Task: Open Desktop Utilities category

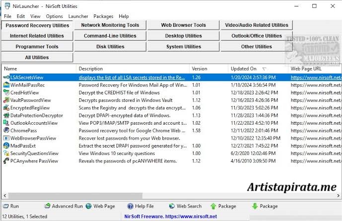Action: (x=184, y=36)
